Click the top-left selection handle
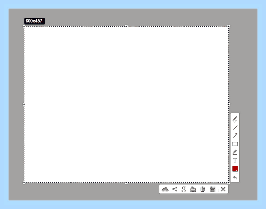Screen dimensions: 266x209 24,26
